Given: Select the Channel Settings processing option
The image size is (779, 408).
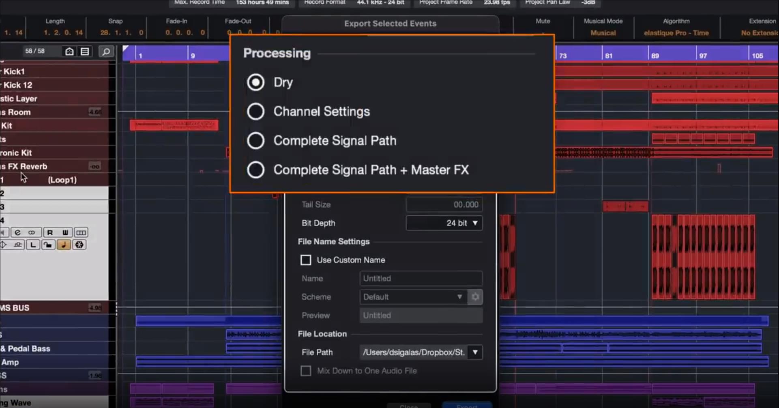Looking at the screenshot, I should pyautogui.click(x=256, y=112).
